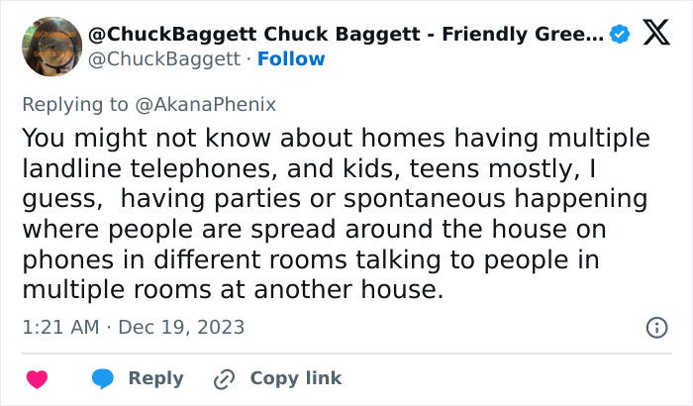Image resolution: width=693 pixels, height=406 pixels.
Task: Open the tweet info circle icon
Action: click(655, 327)
